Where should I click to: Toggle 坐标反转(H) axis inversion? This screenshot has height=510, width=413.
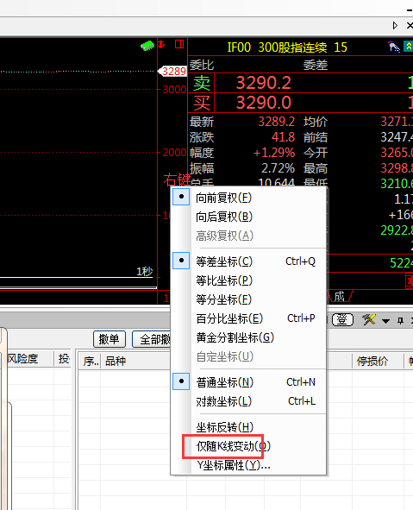click(248, 427)
